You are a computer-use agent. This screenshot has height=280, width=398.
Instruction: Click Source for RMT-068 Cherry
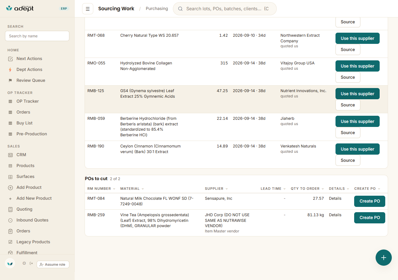[348, 49]
